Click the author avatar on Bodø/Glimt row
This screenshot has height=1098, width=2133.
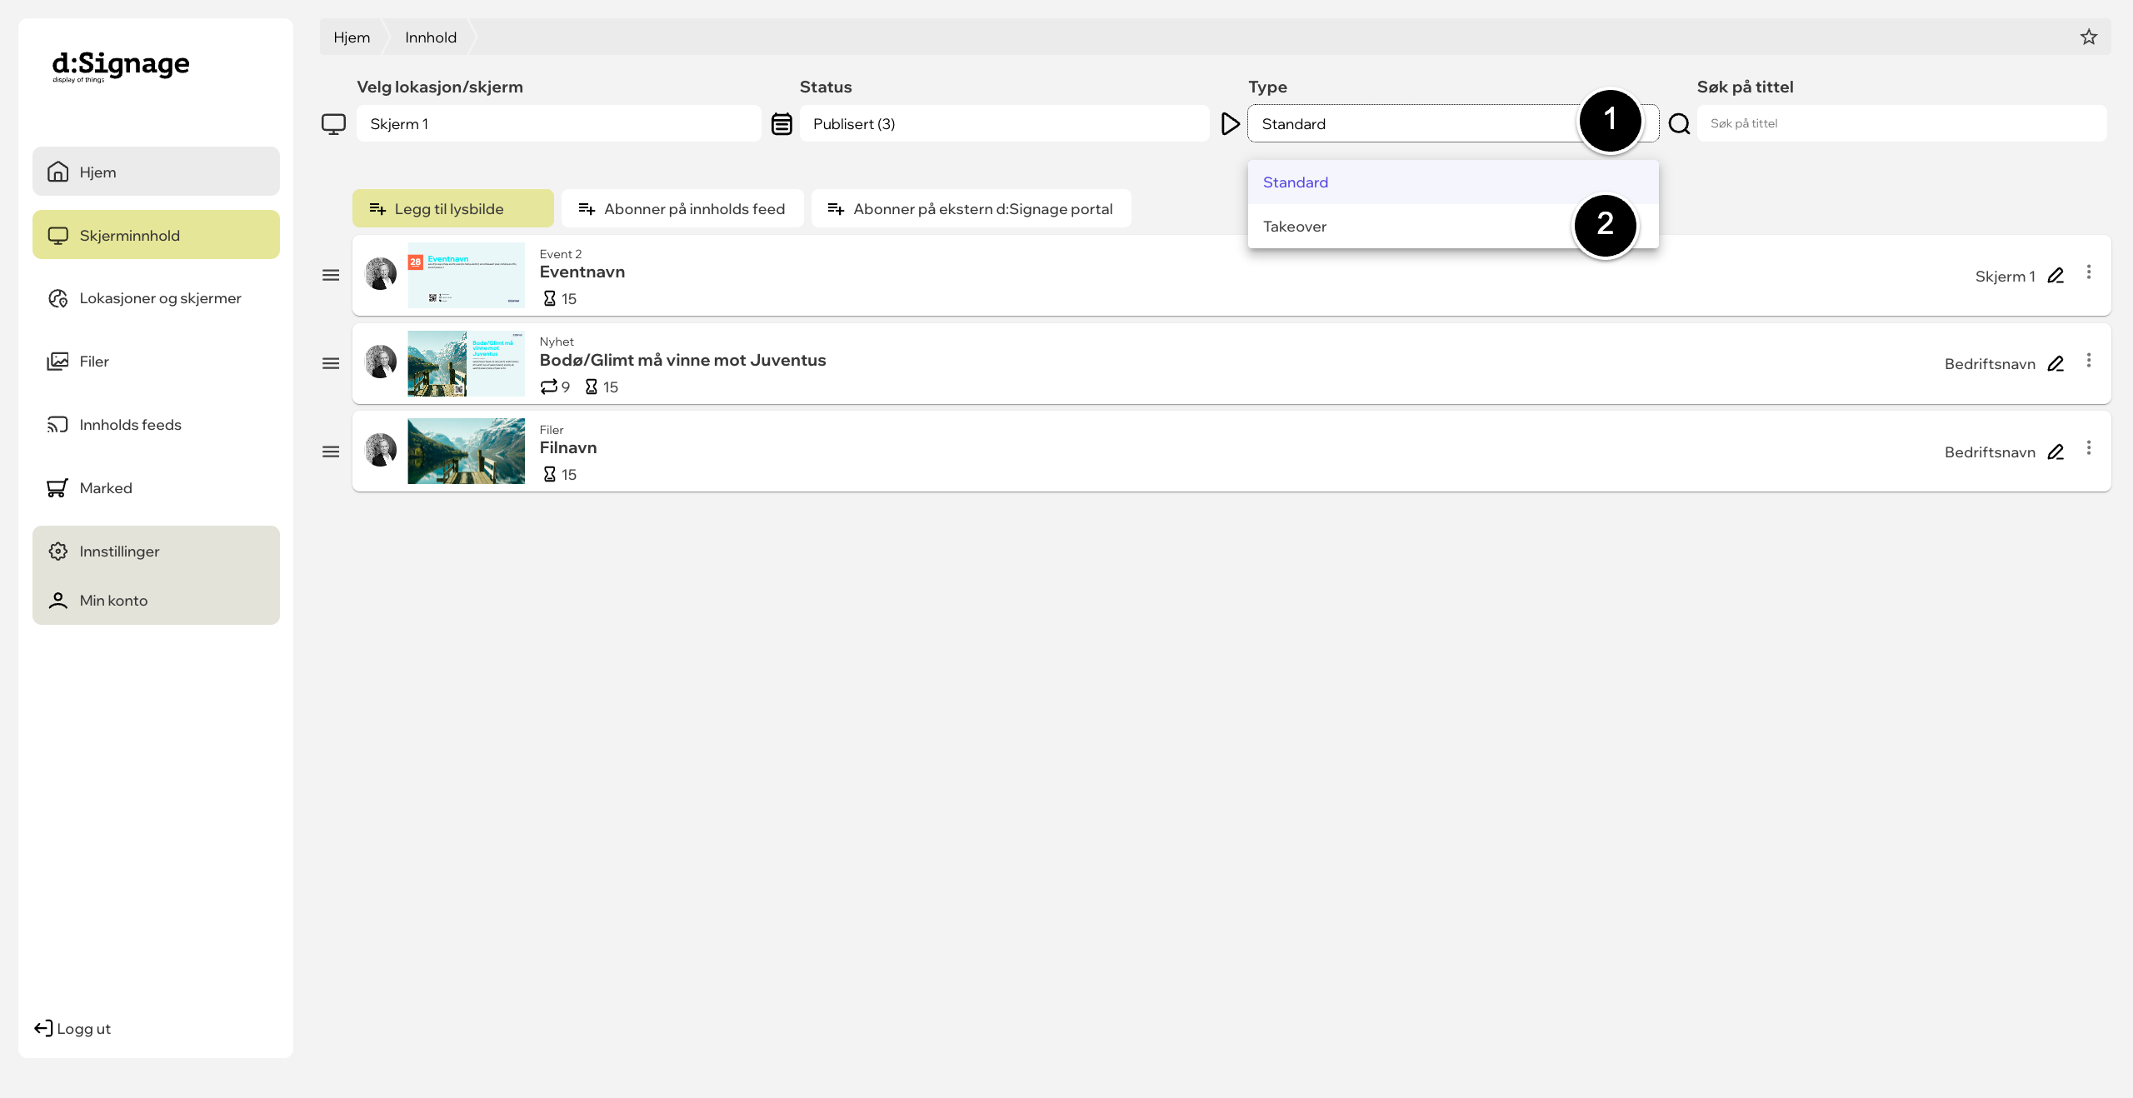[381, 362]
